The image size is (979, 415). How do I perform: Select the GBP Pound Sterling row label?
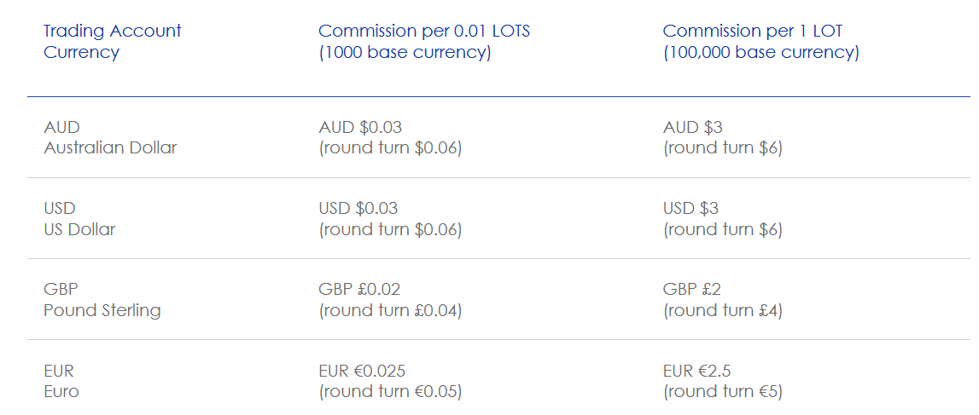(102, 300)
